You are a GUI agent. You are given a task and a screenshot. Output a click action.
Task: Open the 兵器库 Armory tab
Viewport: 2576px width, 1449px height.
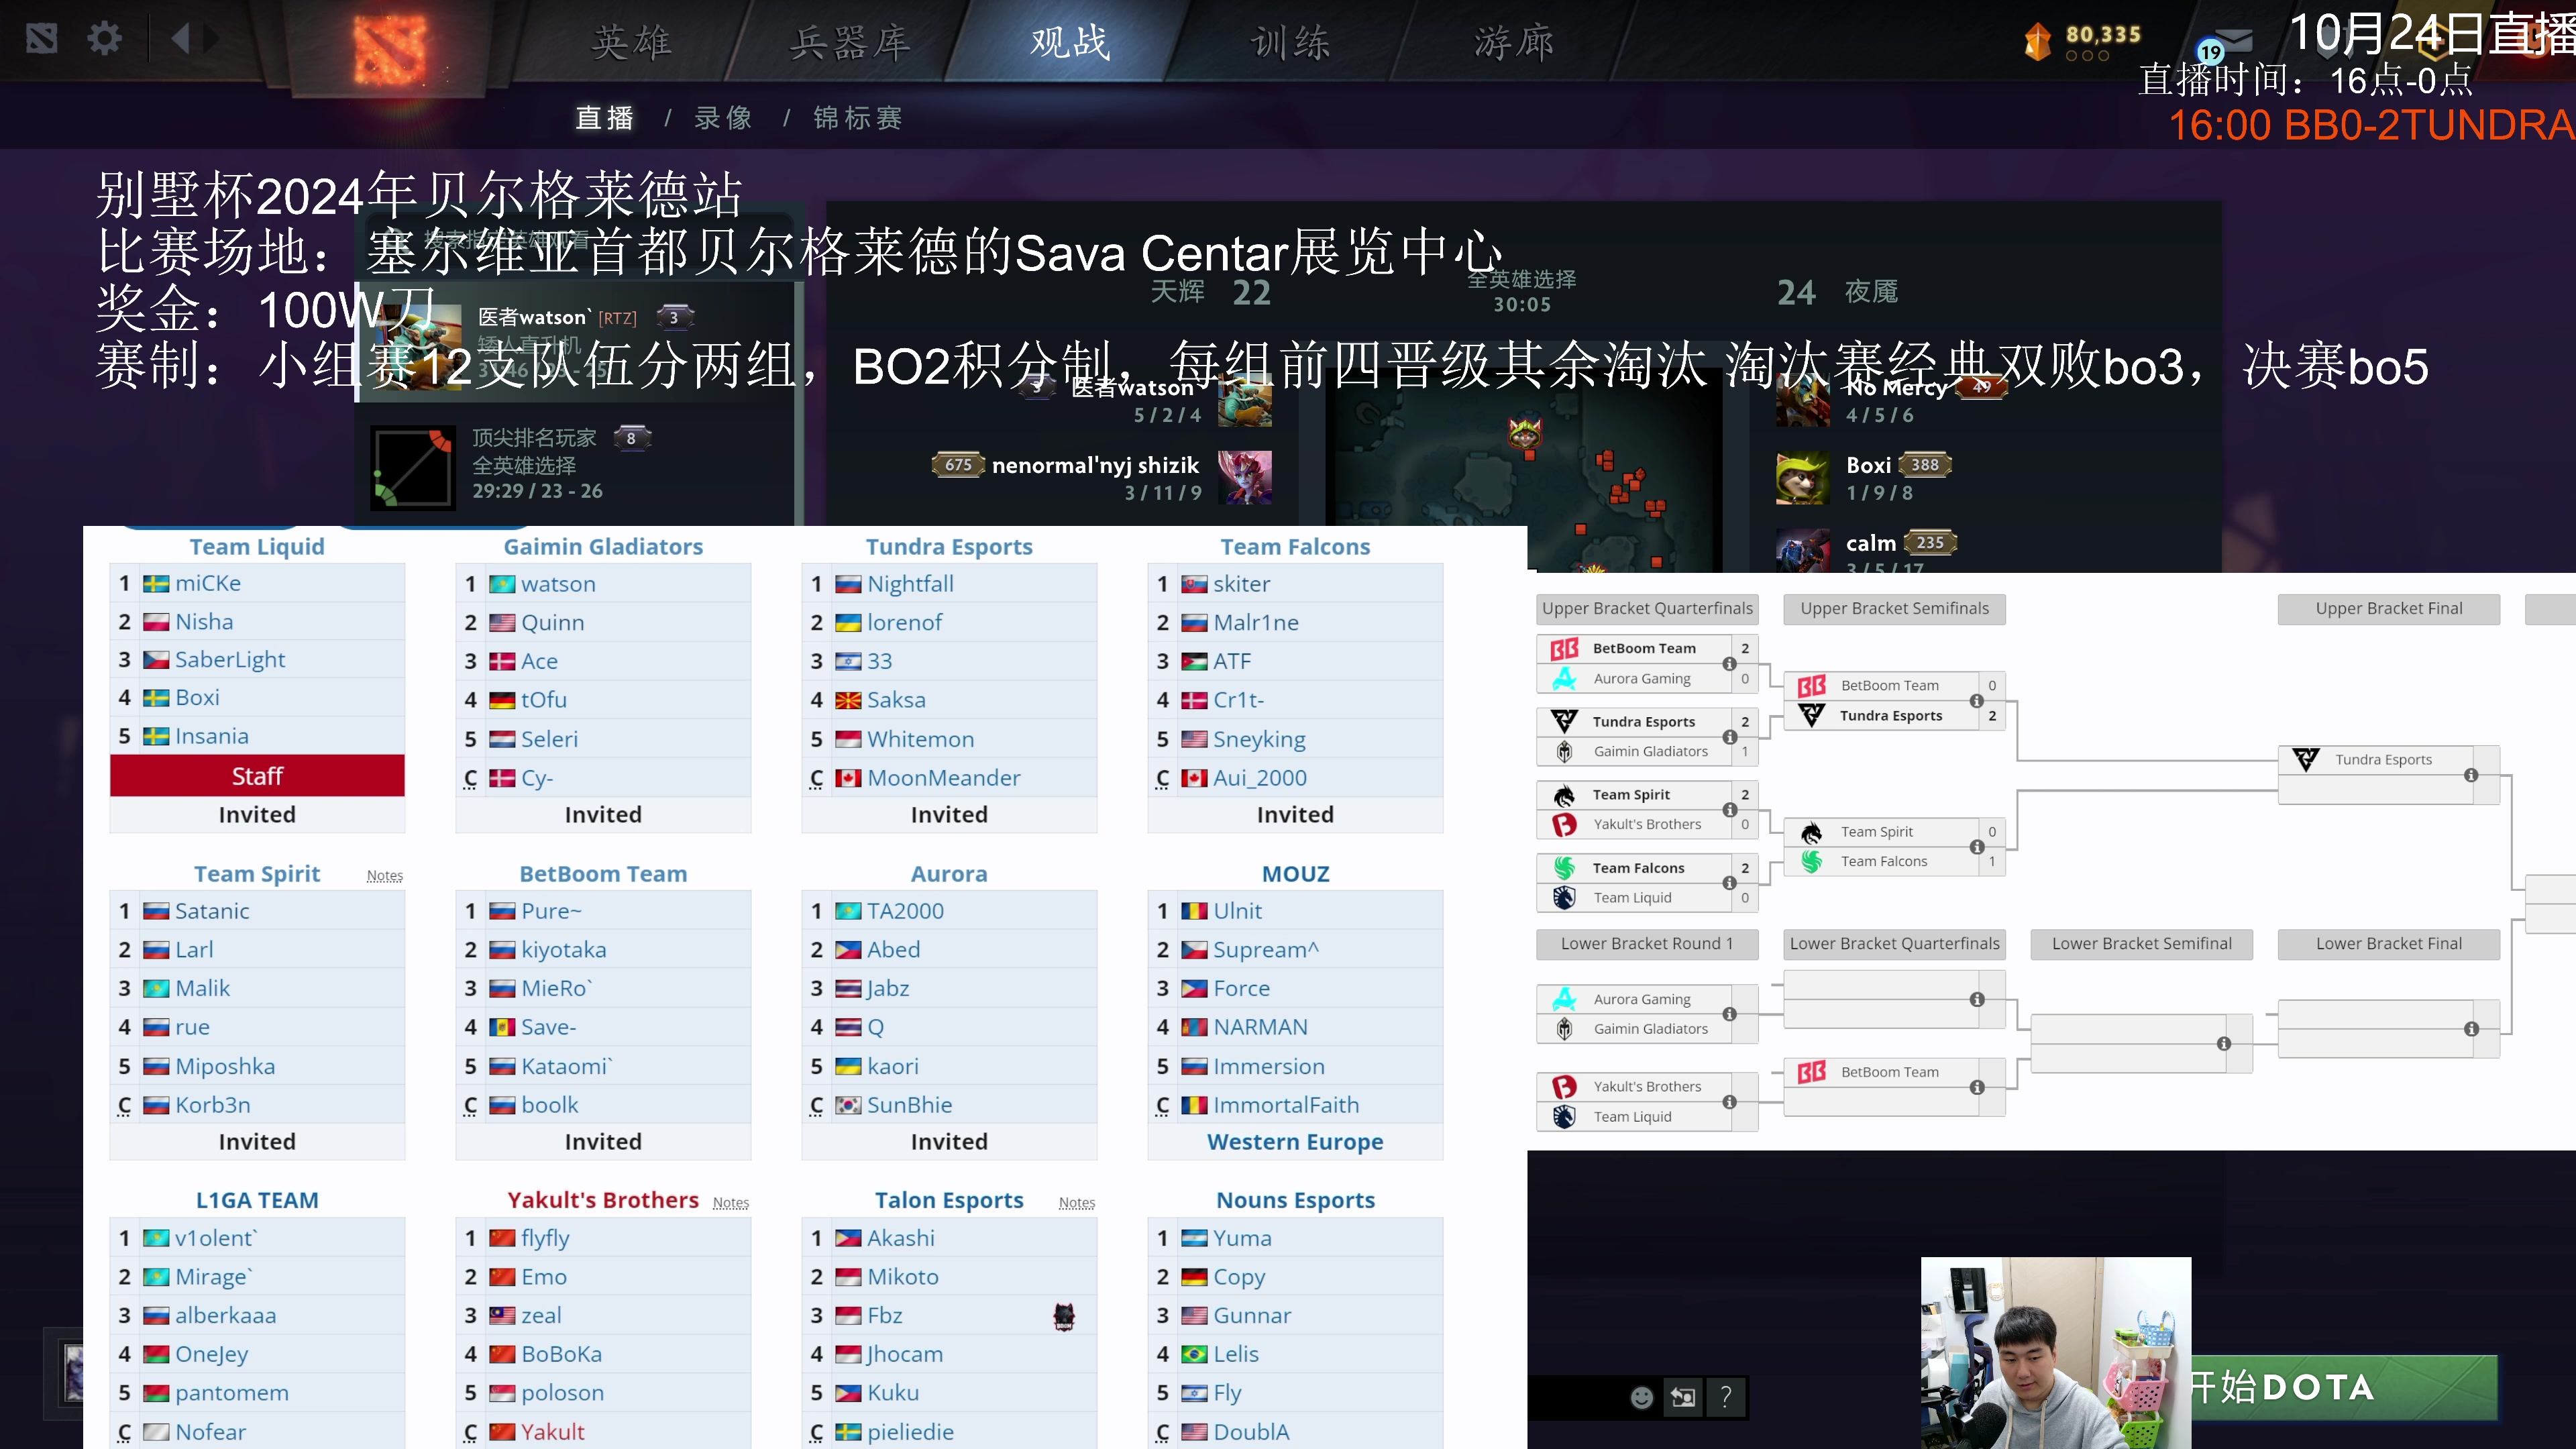click(x=851, y=42)
